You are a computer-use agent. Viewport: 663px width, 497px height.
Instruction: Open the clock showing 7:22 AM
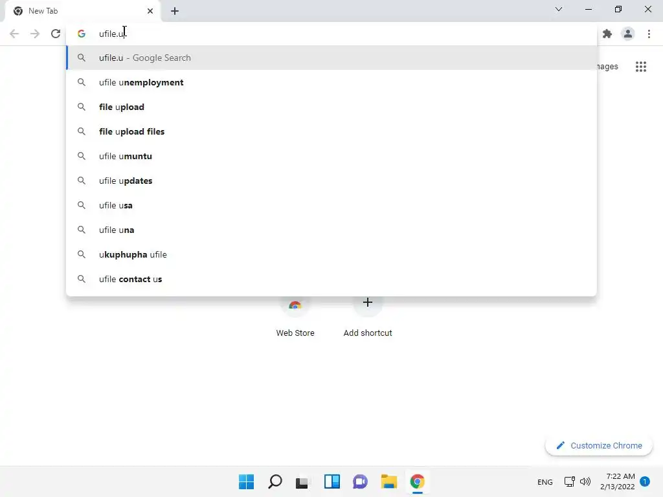pyautogui.click(x=617, y=481)
